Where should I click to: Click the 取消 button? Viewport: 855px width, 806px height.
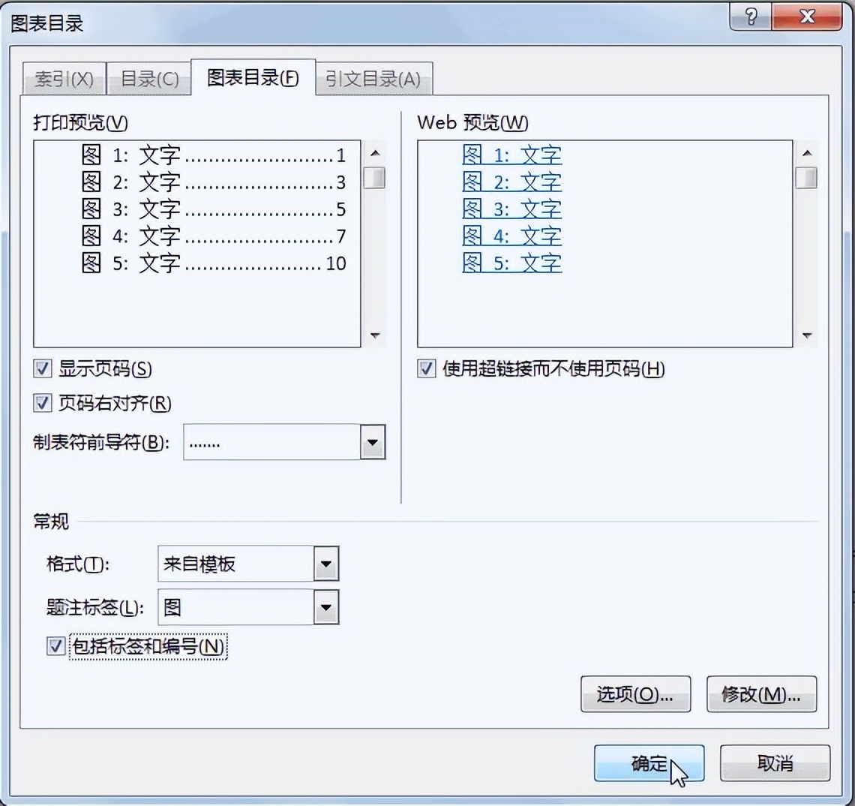[774, 762]
